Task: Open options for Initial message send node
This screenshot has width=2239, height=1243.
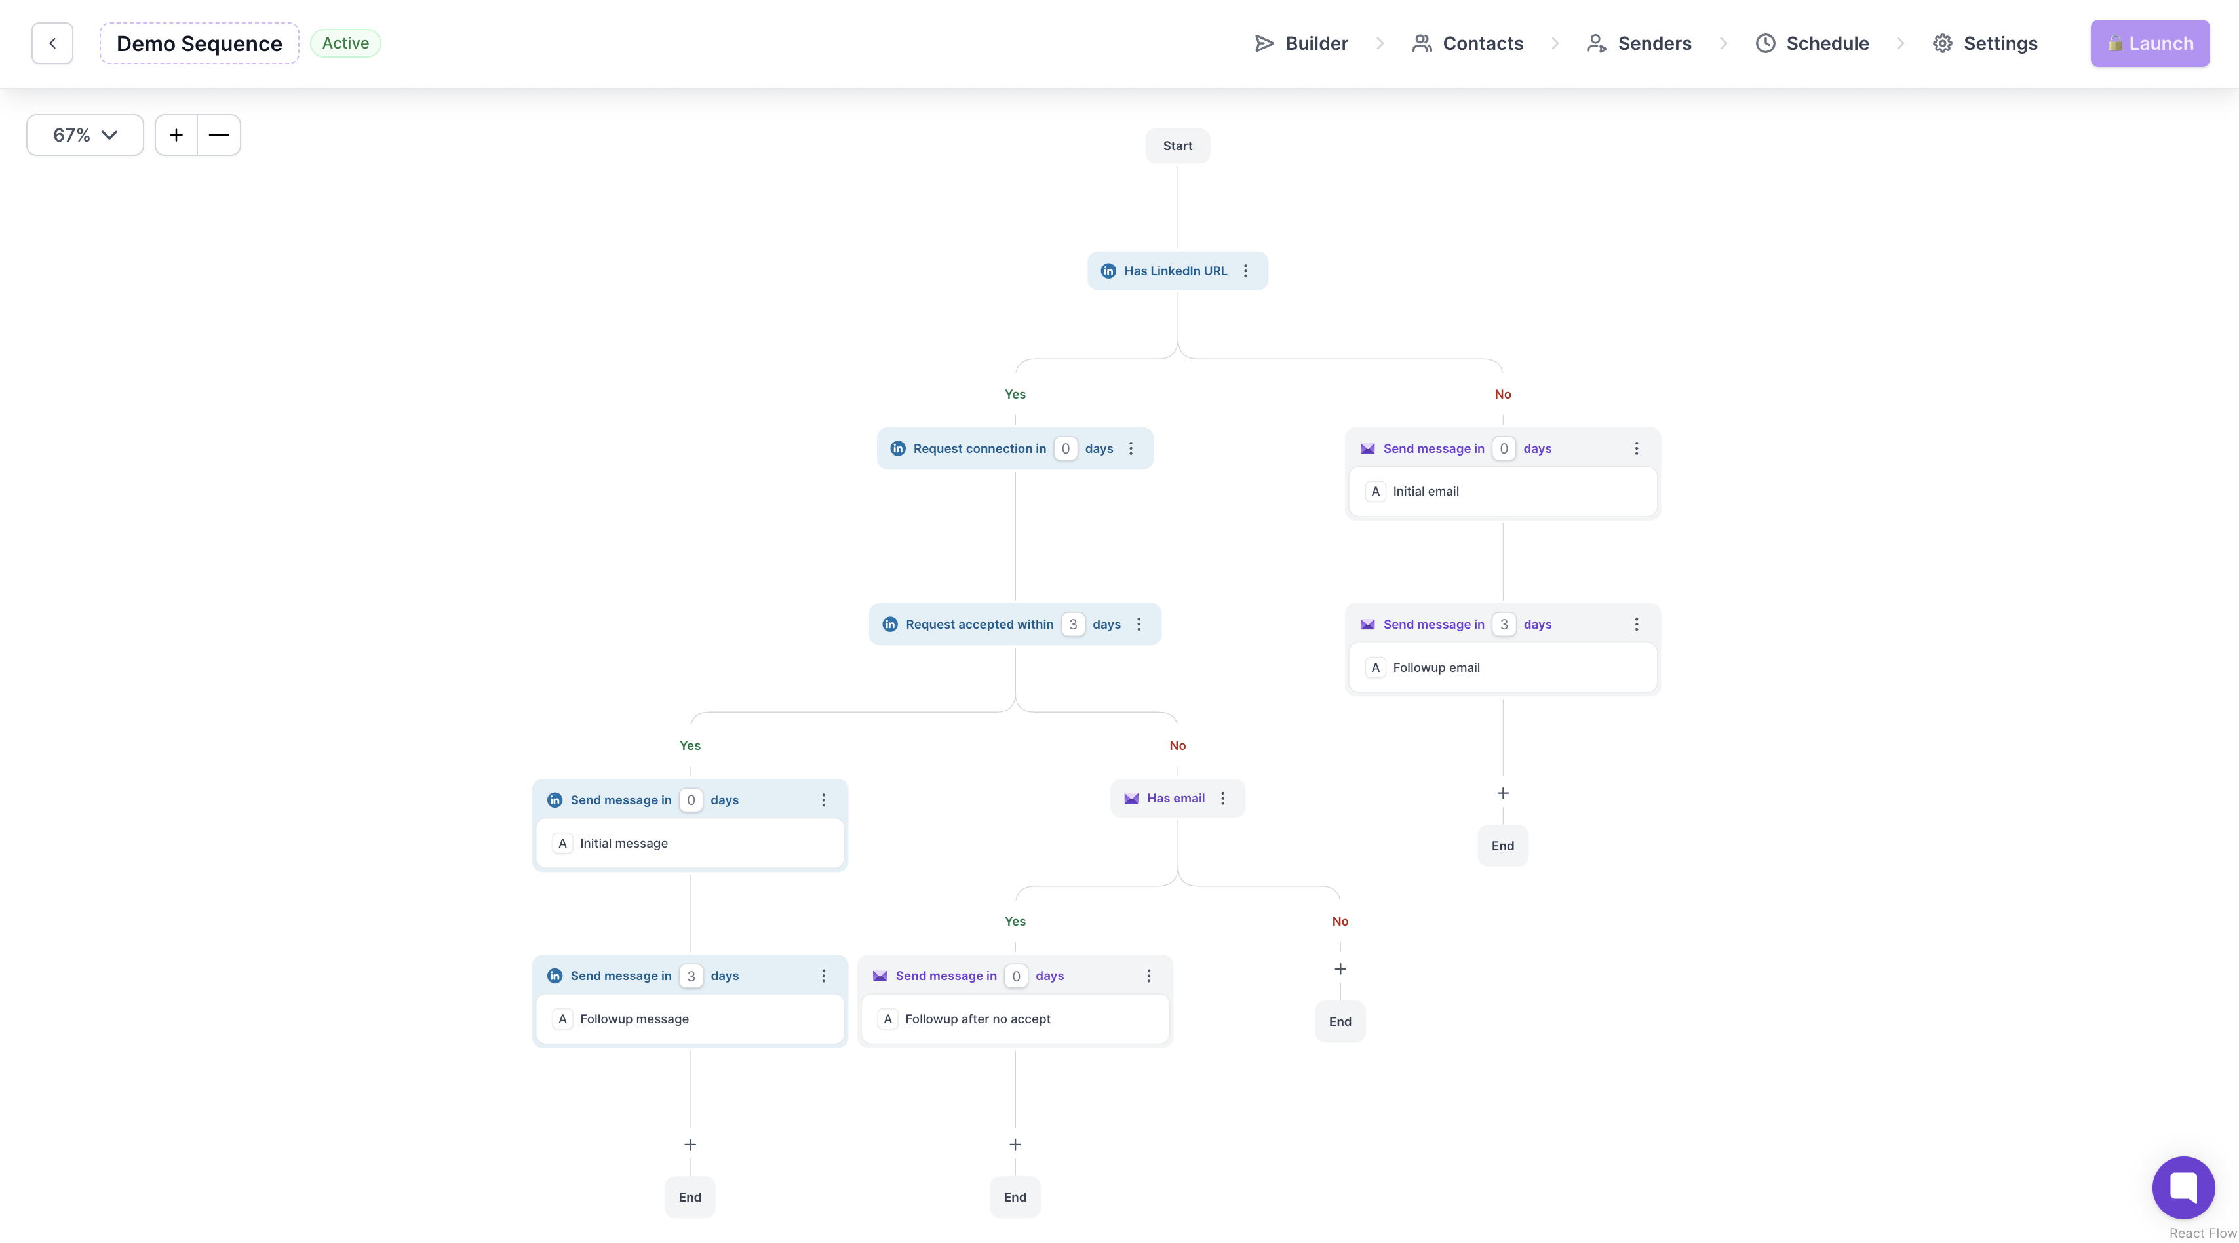Action: pyautogui.click(x=824, y=800)
